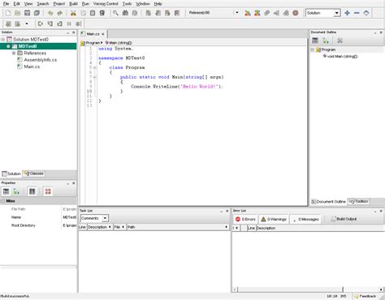Click first icon on second toolbar row
The image size is (385, 300).
tap(8, 24)
